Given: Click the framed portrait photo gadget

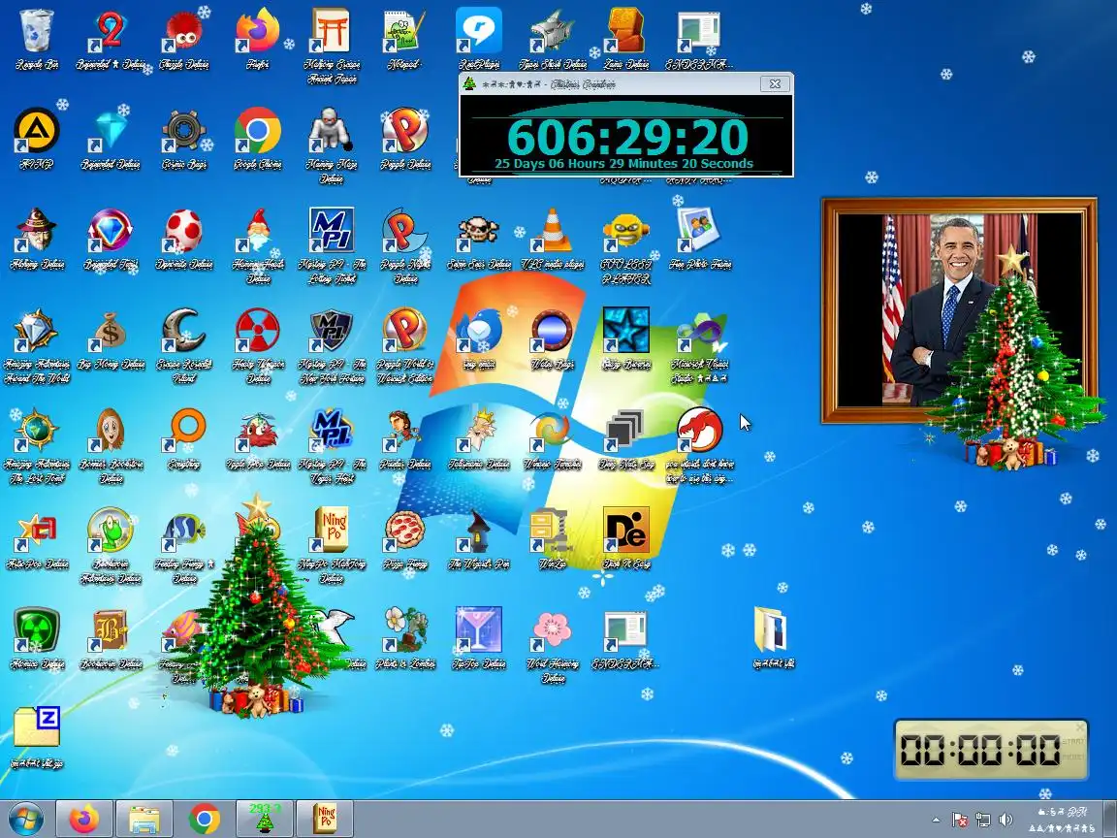Looking at the screenshot, I should coord(959,310).
